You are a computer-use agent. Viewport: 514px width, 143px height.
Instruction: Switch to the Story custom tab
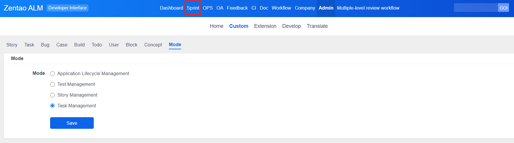coord(12,45)
